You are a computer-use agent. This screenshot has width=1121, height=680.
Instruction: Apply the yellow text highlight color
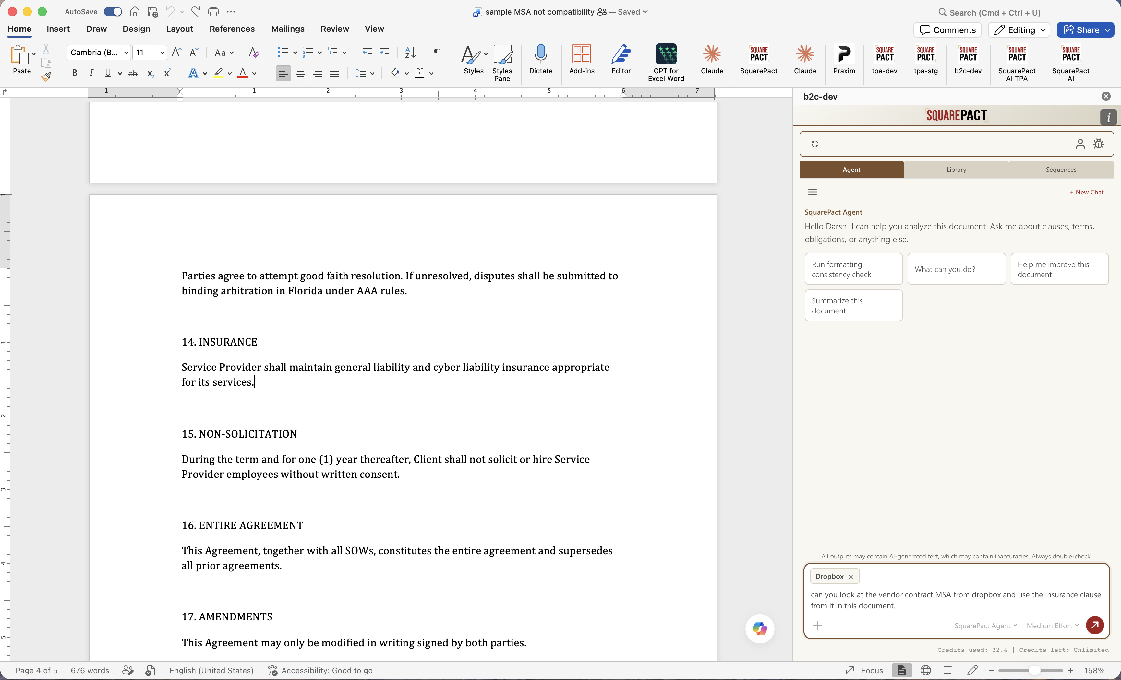(x=218, y=73)
